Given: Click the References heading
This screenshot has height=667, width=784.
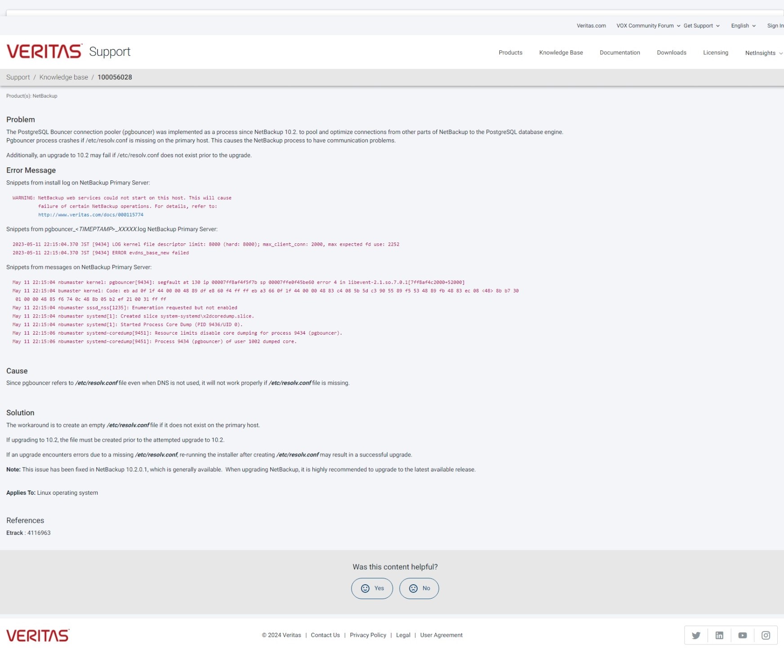Looking at the screenshot, I should [25, 520].
